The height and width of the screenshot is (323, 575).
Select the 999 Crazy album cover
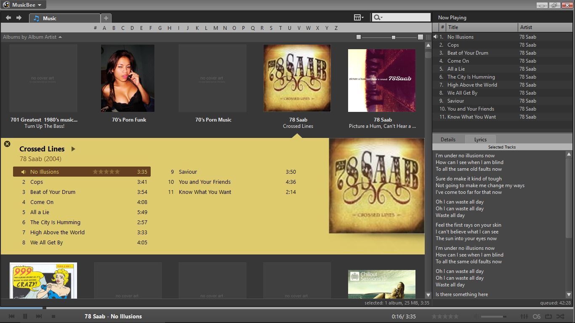(x=43, y=281)
